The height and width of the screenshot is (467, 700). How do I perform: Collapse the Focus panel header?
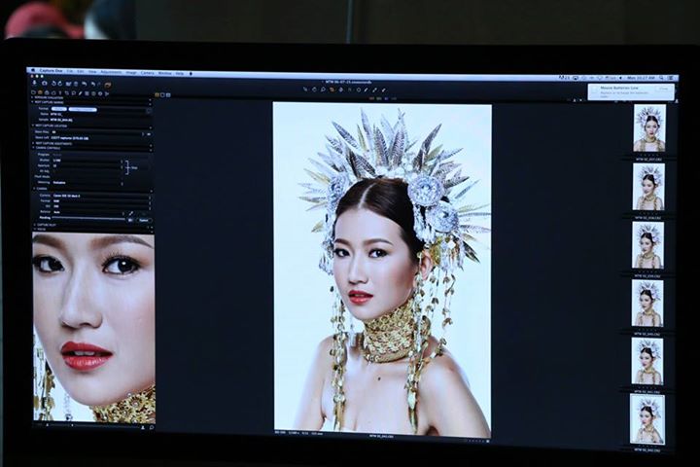[x=34, y=229]
